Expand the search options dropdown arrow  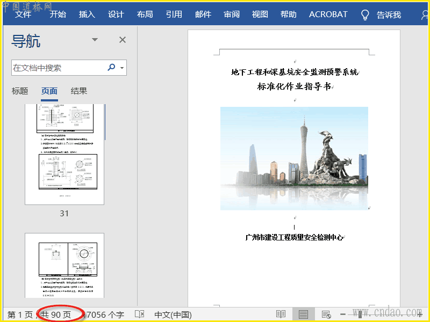tap(123, 68)
